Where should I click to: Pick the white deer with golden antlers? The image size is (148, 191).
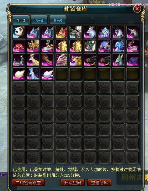click(x=33, y=60)
